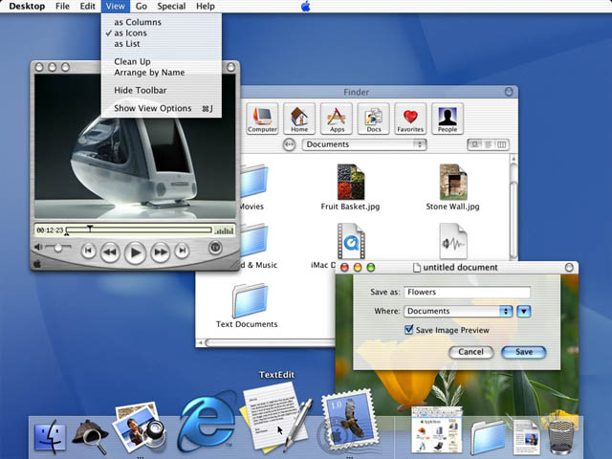This screenshot has width=612, height=459.
Task: Choose Arrange by Name menu item
Action: pos(149,73)
